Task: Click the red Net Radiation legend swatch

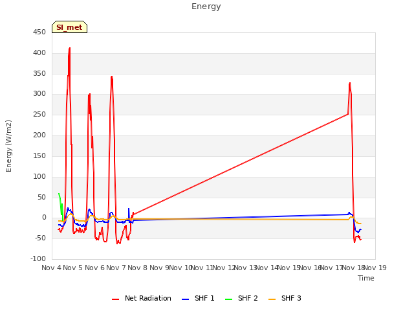Action: pyautogui.click(x=115, y=299)
